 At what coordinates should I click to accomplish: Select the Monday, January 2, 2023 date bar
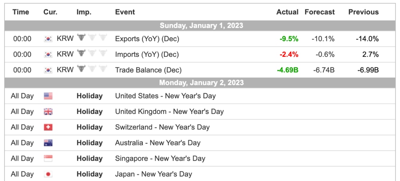tap(201, 83)
